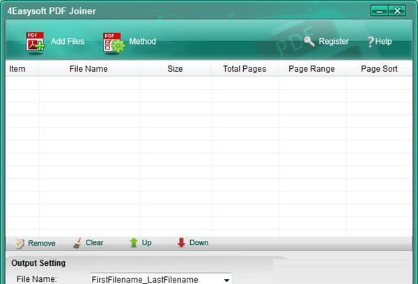Click the Down text button
This screenshot has height=284, width=418.
point(199,243)
